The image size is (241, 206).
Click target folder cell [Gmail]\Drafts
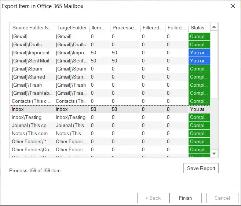(x=71, y=45)
